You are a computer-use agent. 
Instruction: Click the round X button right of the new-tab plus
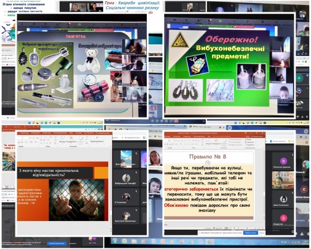(x=306, y=131)
